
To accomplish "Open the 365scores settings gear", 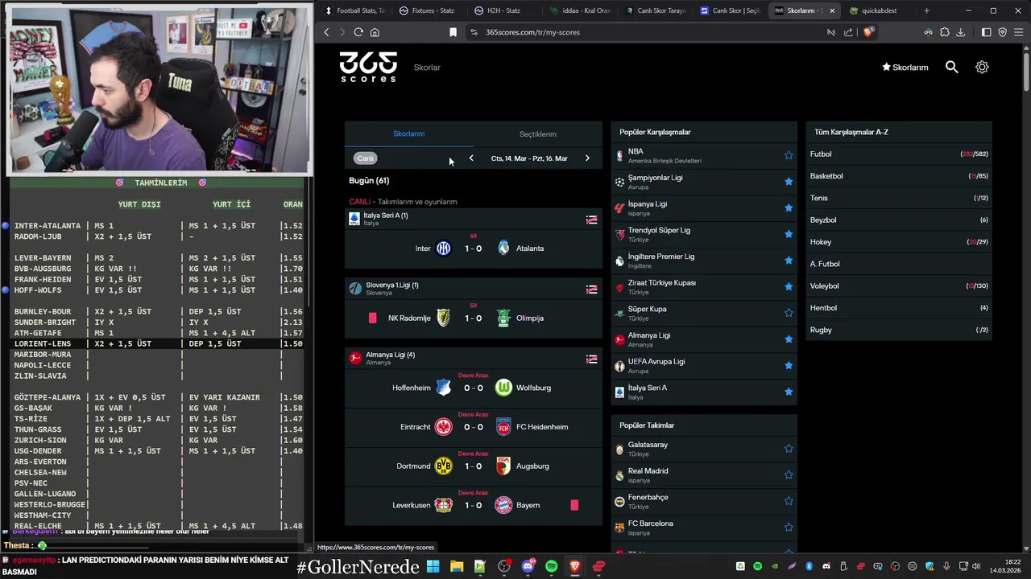I will pos(982,68).
